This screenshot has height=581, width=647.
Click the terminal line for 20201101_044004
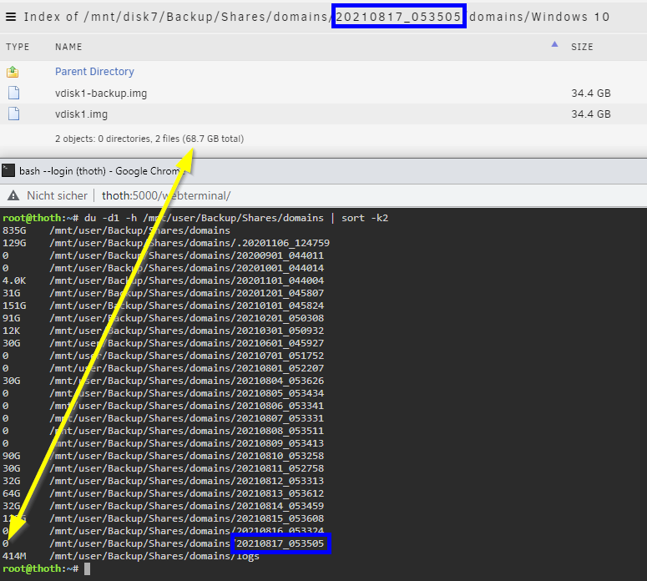tap(163, 280)
